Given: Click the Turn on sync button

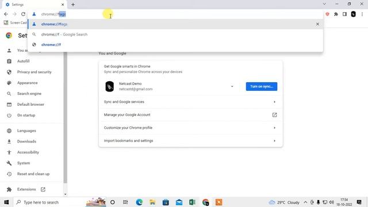Looking at the screenshot, I should [x=262, y=86].
